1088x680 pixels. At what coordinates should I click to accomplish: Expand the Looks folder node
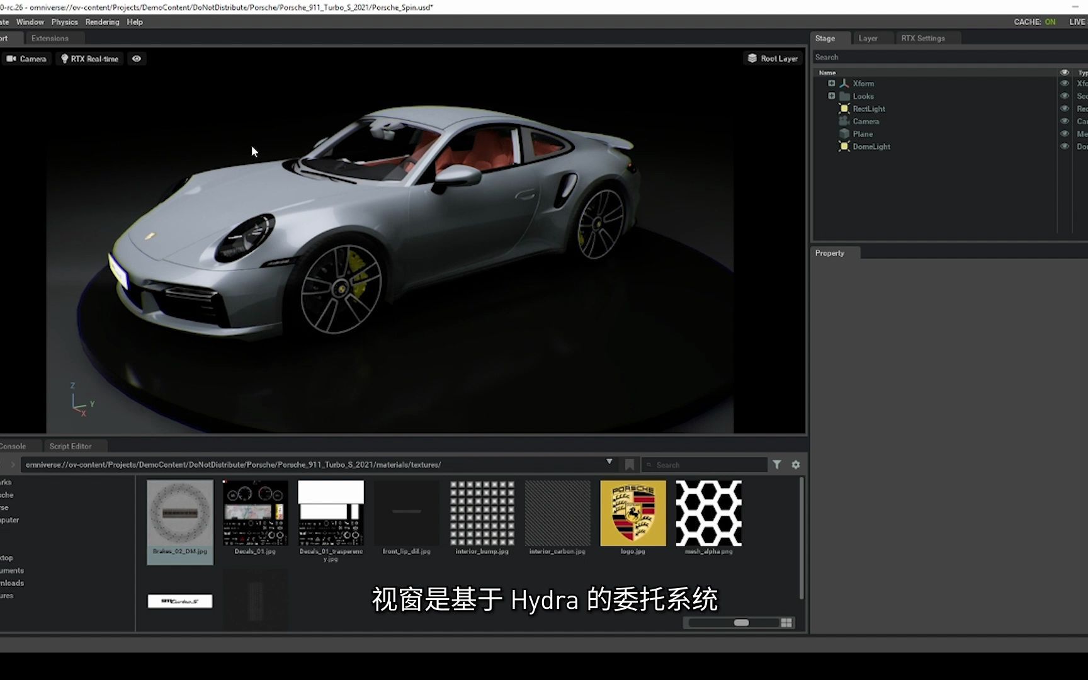tap(832, 96)
